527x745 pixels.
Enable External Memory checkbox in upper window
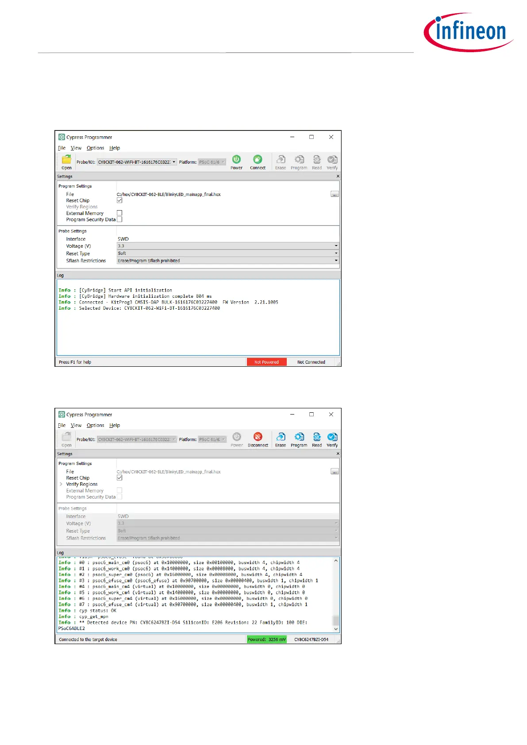(x=119, y=213)
